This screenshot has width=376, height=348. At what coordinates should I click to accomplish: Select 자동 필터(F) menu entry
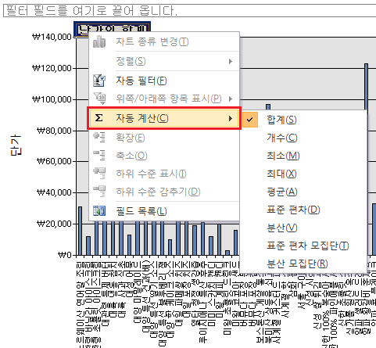pos(164,81)
